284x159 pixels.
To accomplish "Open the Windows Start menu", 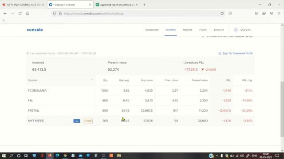I will pyautogui.click(x=4, y=155).
